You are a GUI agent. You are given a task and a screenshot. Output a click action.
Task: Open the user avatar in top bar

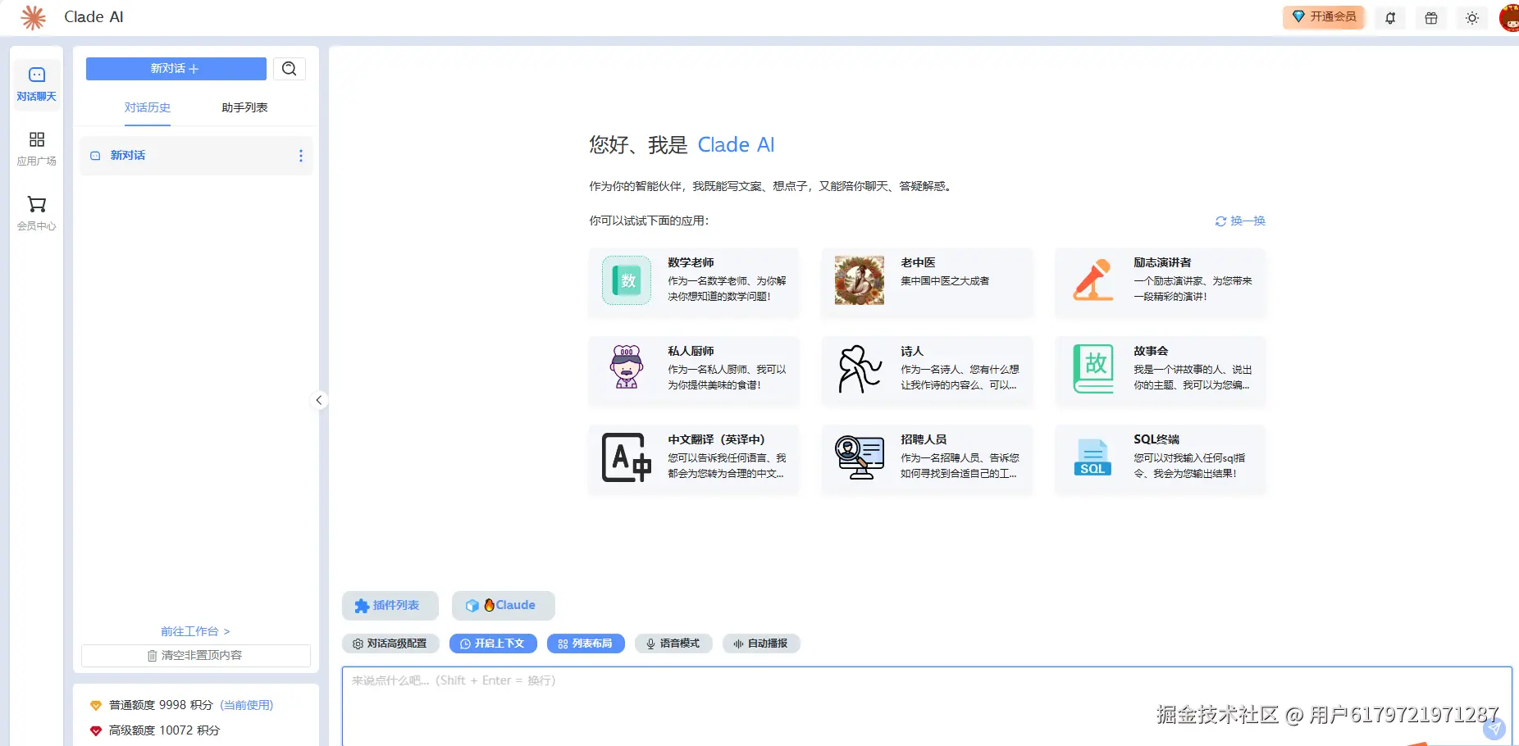1509,18
